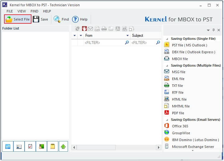This screenshot has width=224, height=161.
Task: Click the yellow notes icon below the Folder List
Action: coord(53,146)
